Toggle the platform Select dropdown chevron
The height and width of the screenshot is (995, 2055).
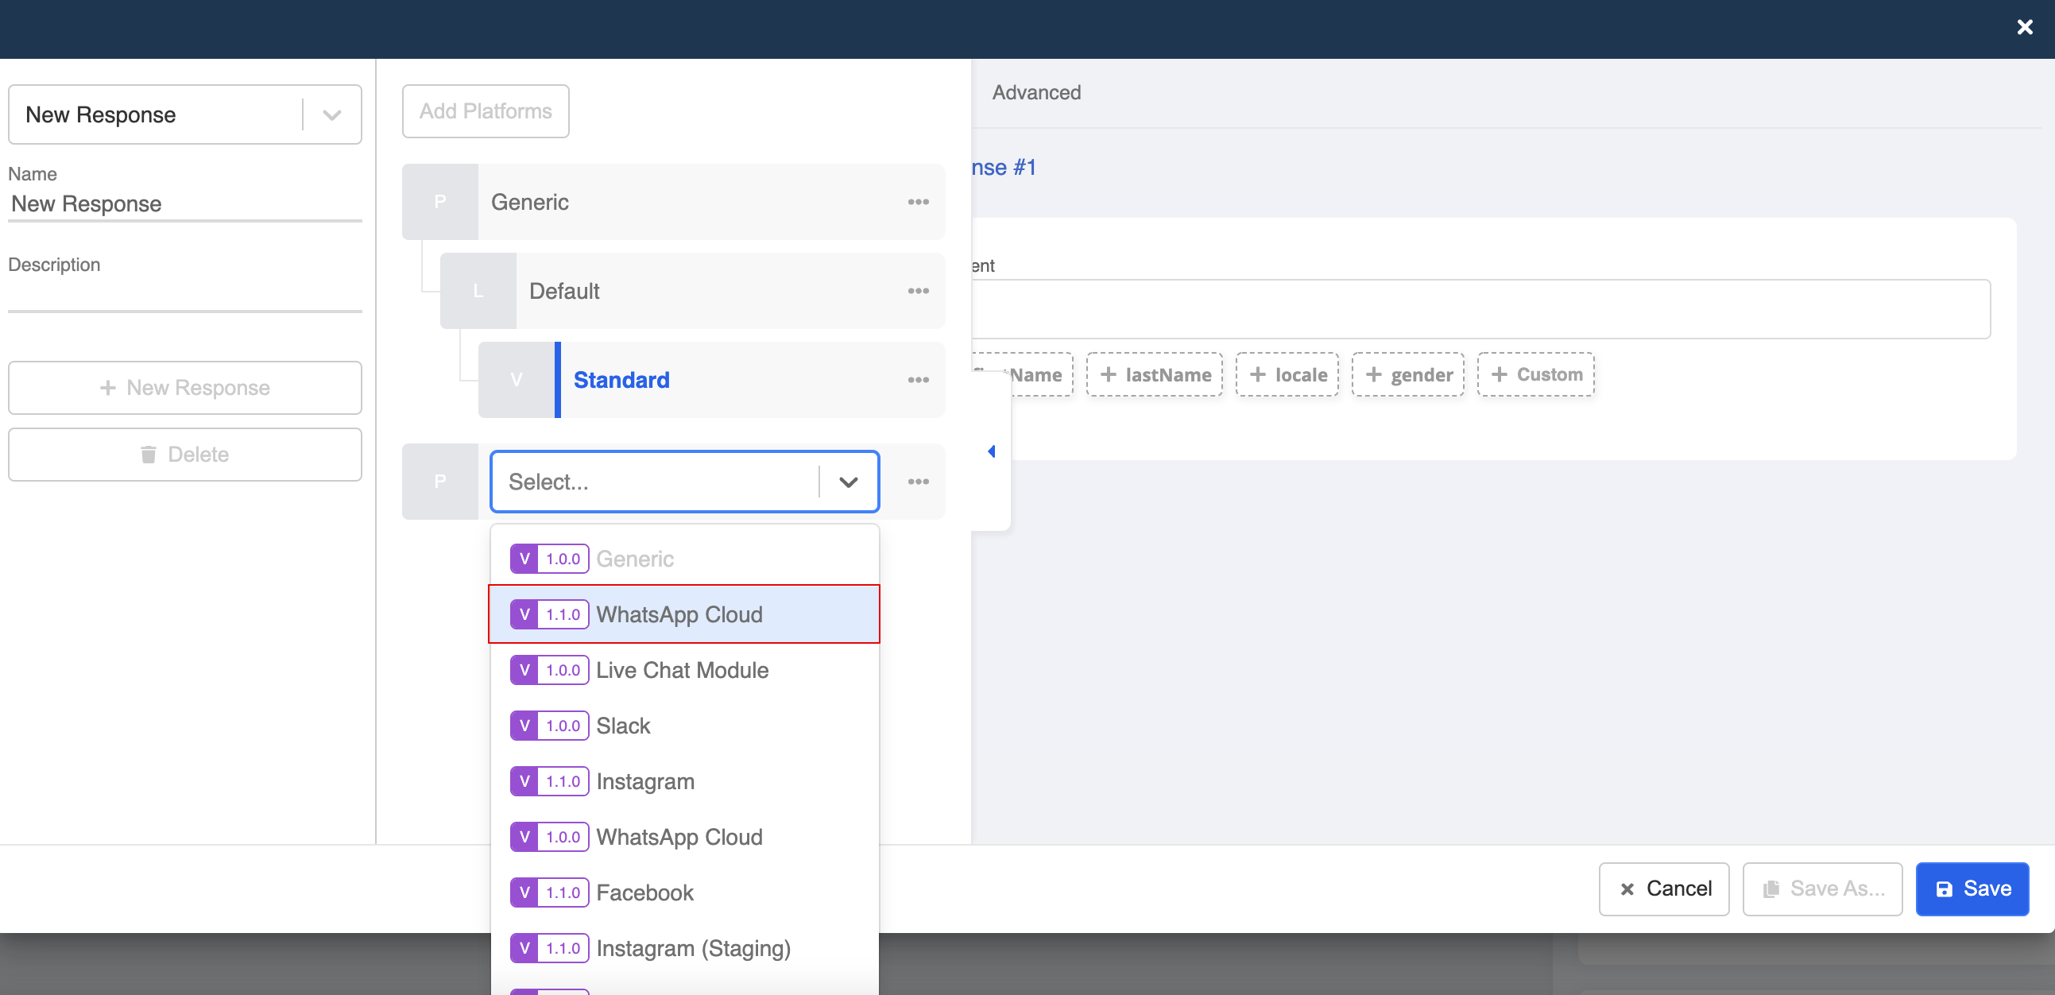point(848,482)
